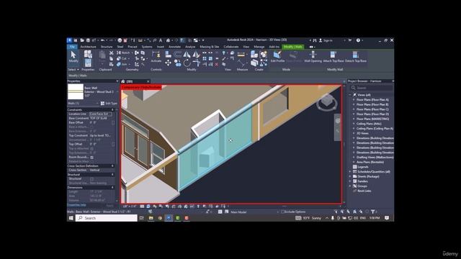Viewport: 461px width, 259px height.
Task: Open the File menu tab
Action: coord(72,47)
